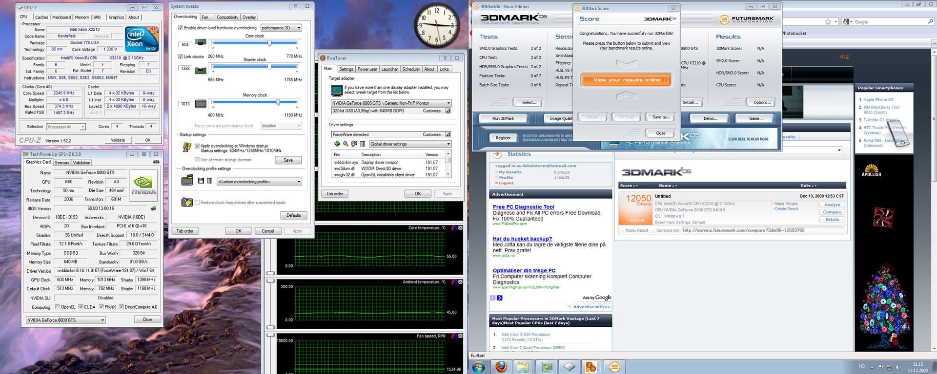Click the Google search magnifier icon
This screenshot has width=937, height=374.
[930, 22]
